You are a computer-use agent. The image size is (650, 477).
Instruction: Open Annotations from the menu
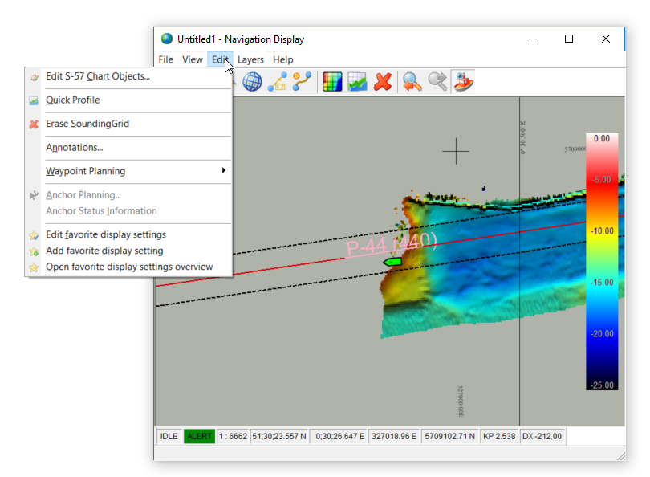74,148
